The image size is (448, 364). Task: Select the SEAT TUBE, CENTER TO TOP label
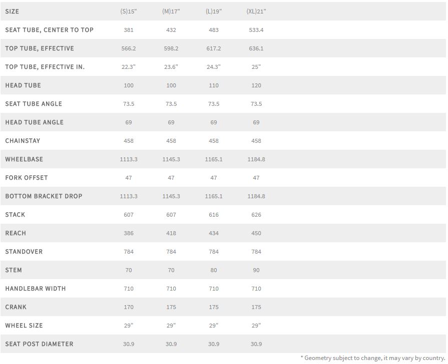(x=50, y=30)
